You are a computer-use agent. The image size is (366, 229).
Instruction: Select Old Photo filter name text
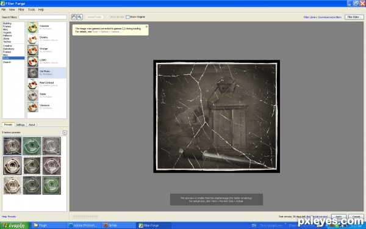pyautogui.click(x=45, y=71)
